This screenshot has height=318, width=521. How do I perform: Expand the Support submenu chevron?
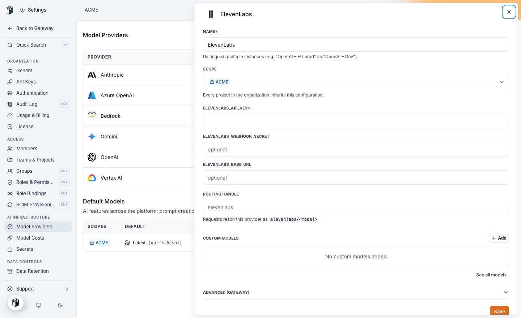click(x=67, y=289)
